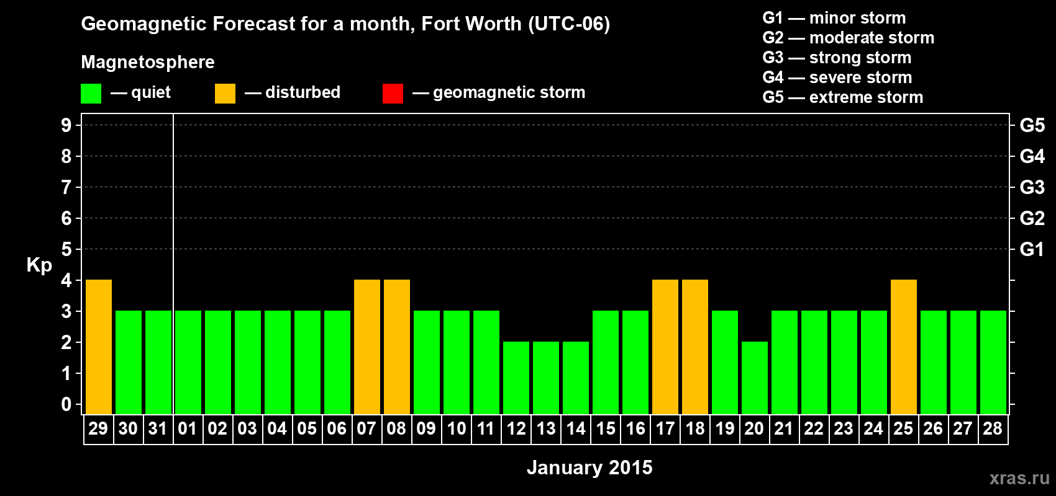Select the orange bar for day 08
Viewport: 1056px width, 496px height.
click(x=397, y=347)
